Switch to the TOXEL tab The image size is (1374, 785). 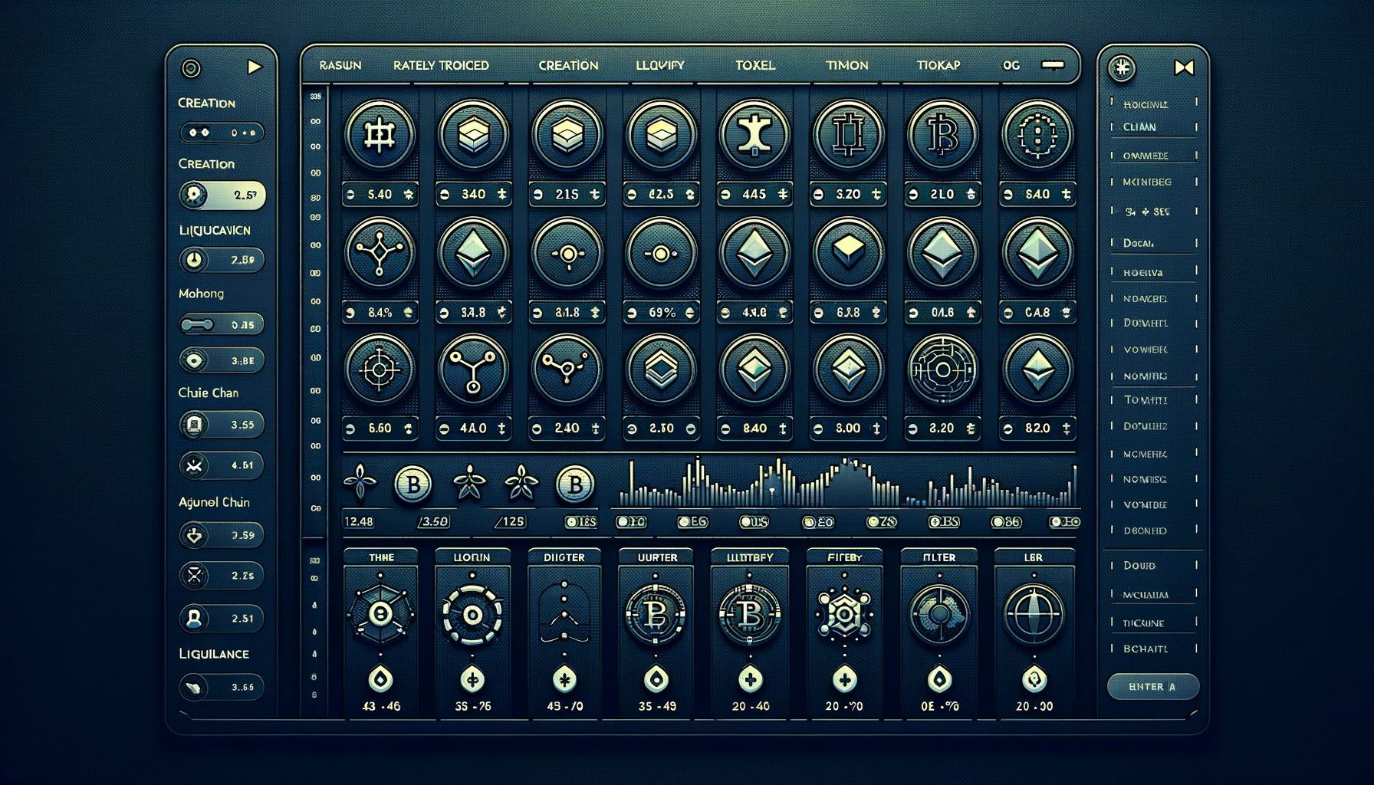(x=754, y=66)
